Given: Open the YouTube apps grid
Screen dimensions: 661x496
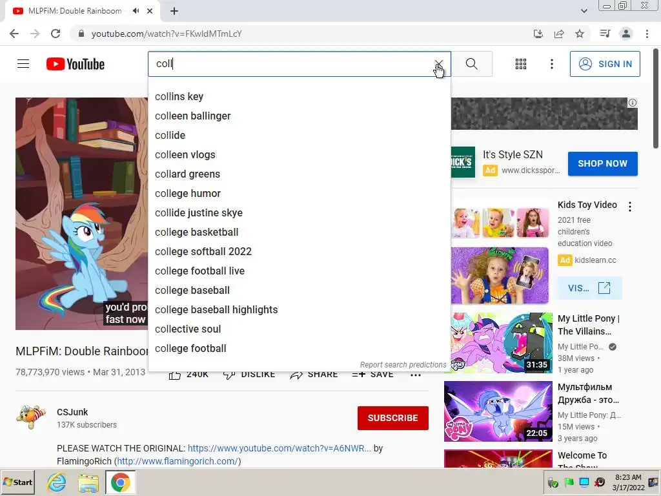Looking at the screenshot, I should (521, 64).
